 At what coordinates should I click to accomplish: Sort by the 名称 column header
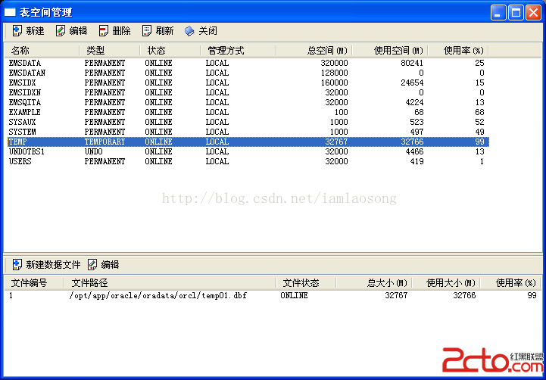click(x=42, y=51)
